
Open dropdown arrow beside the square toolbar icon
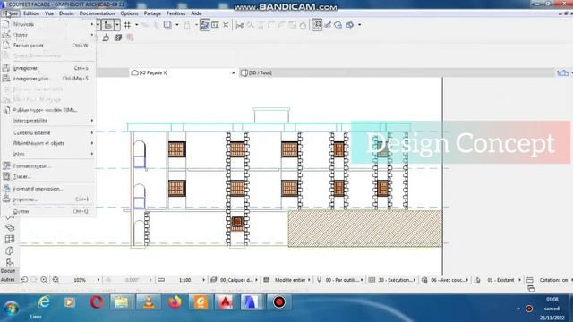point(177,25)
